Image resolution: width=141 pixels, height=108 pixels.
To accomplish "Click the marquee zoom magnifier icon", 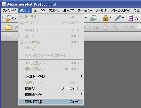I will coord(115,27).
